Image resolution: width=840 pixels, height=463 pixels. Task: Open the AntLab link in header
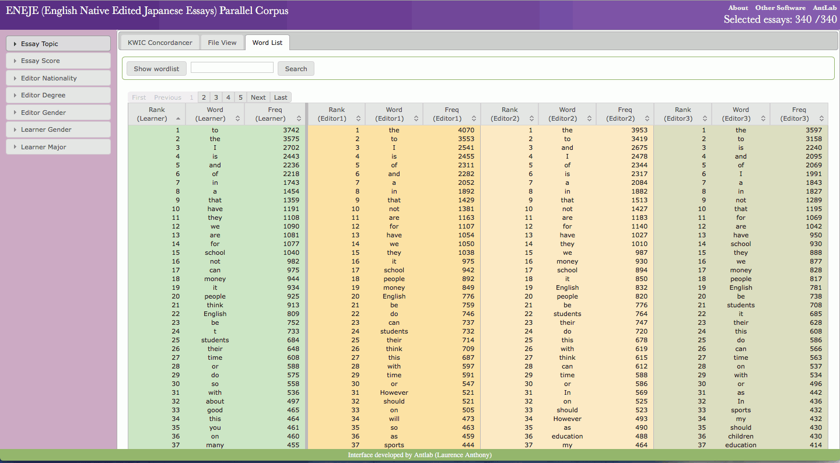coord(825,8)
